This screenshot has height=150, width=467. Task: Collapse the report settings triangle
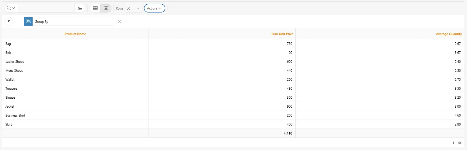point(9,21)
